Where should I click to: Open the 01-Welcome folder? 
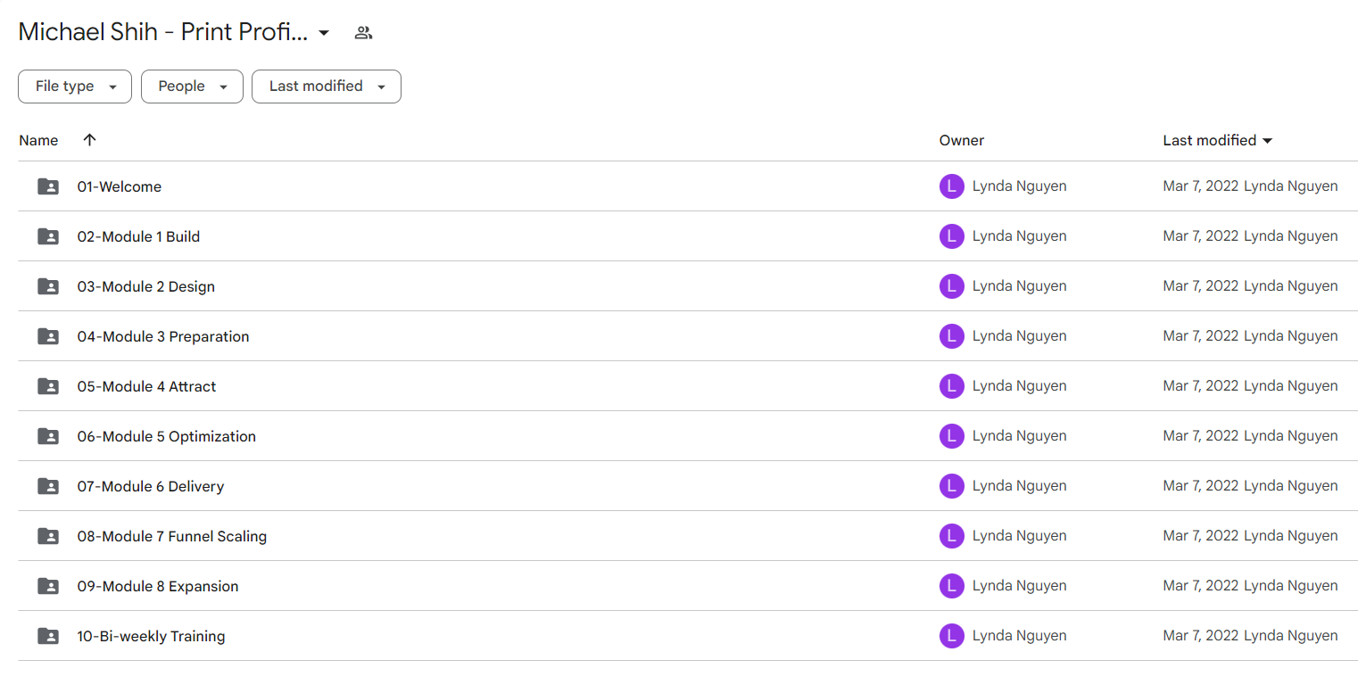(120, 186)
